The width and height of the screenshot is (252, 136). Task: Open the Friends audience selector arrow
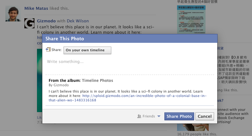pyautogui.click(x=159, y=116)
